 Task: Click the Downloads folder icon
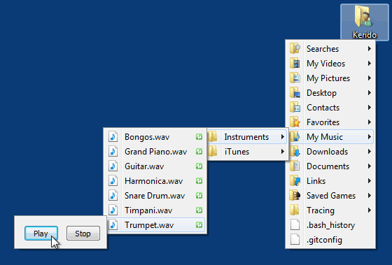(295, 152)
